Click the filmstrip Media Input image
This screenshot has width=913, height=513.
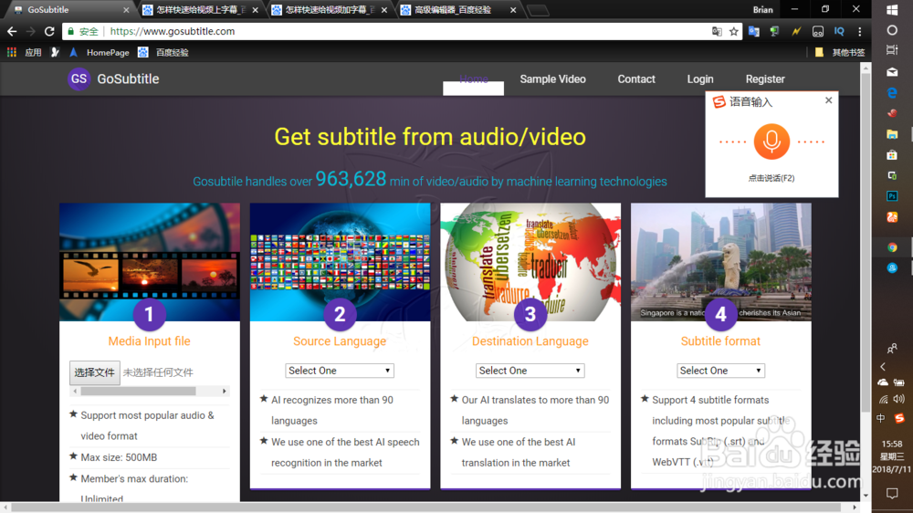click(x=150, y=262)
